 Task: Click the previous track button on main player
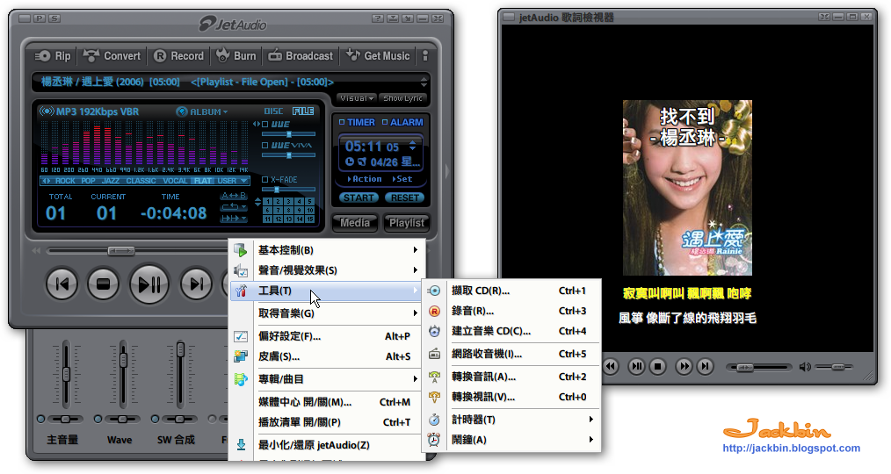[62, 284]
